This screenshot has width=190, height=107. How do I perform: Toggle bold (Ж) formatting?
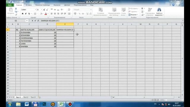coord(23,14)
